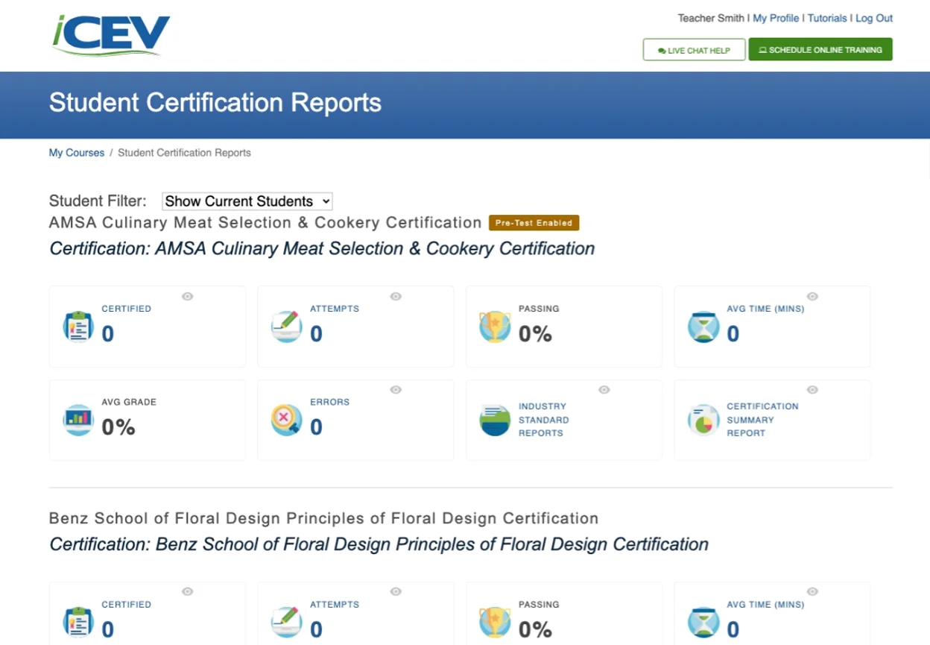The height and width of the screenshot is (645, 930).
Task: Click the AMSA Errors label link
Action: (329, 402)
